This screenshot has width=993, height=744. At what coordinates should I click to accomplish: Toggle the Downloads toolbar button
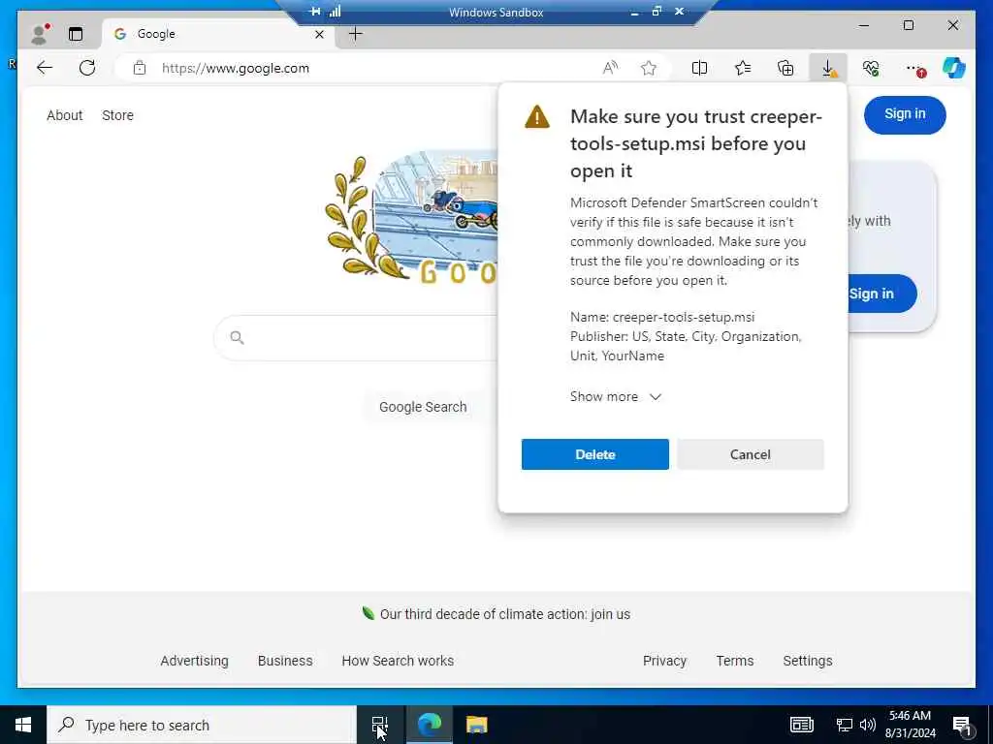(828, 68)
